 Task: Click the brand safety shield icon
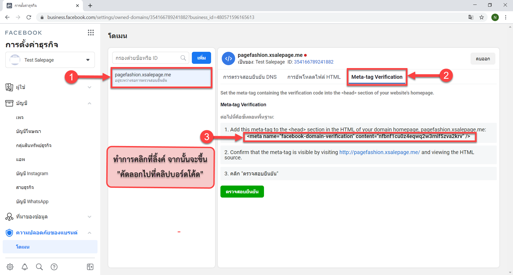coord(9,233)
